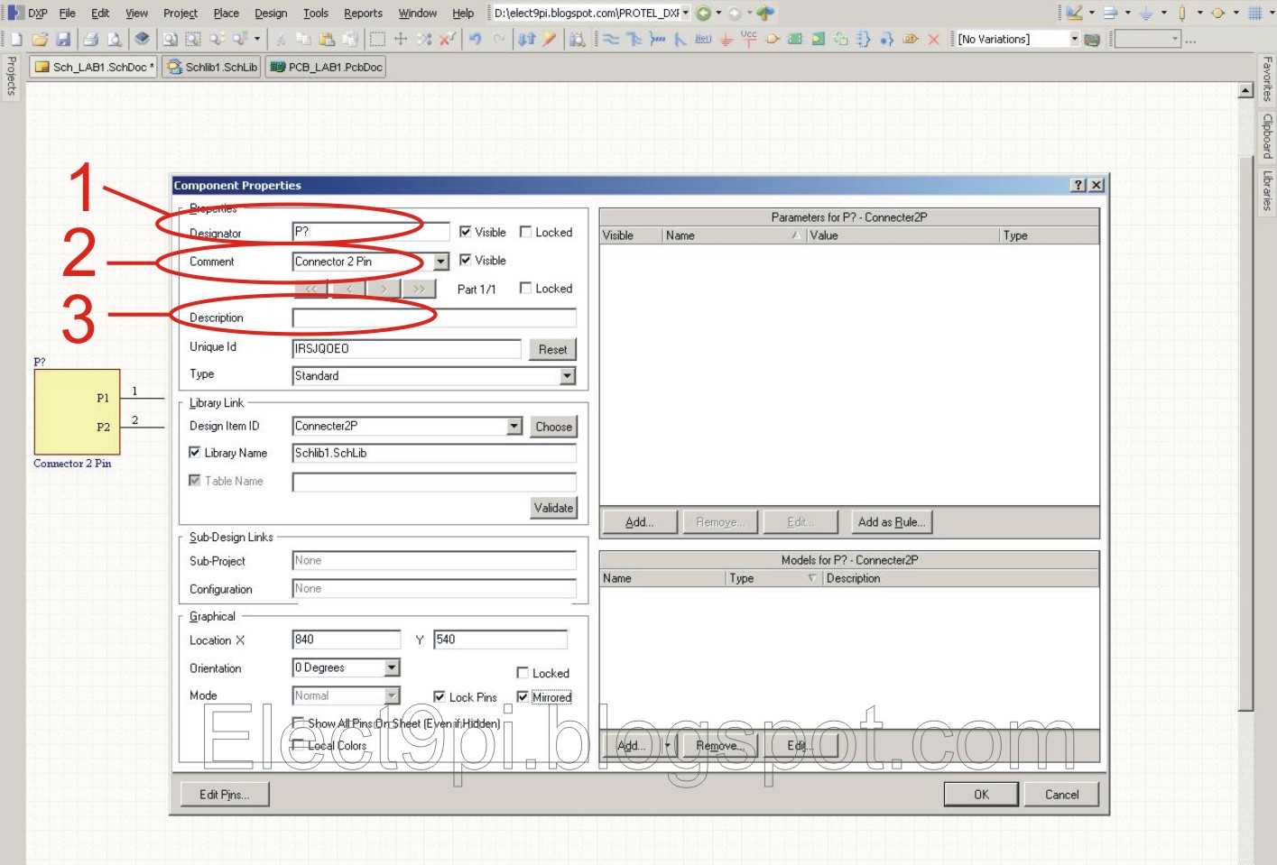Click the Edit Pins button
1277x865 pixels.
point(223,794)
